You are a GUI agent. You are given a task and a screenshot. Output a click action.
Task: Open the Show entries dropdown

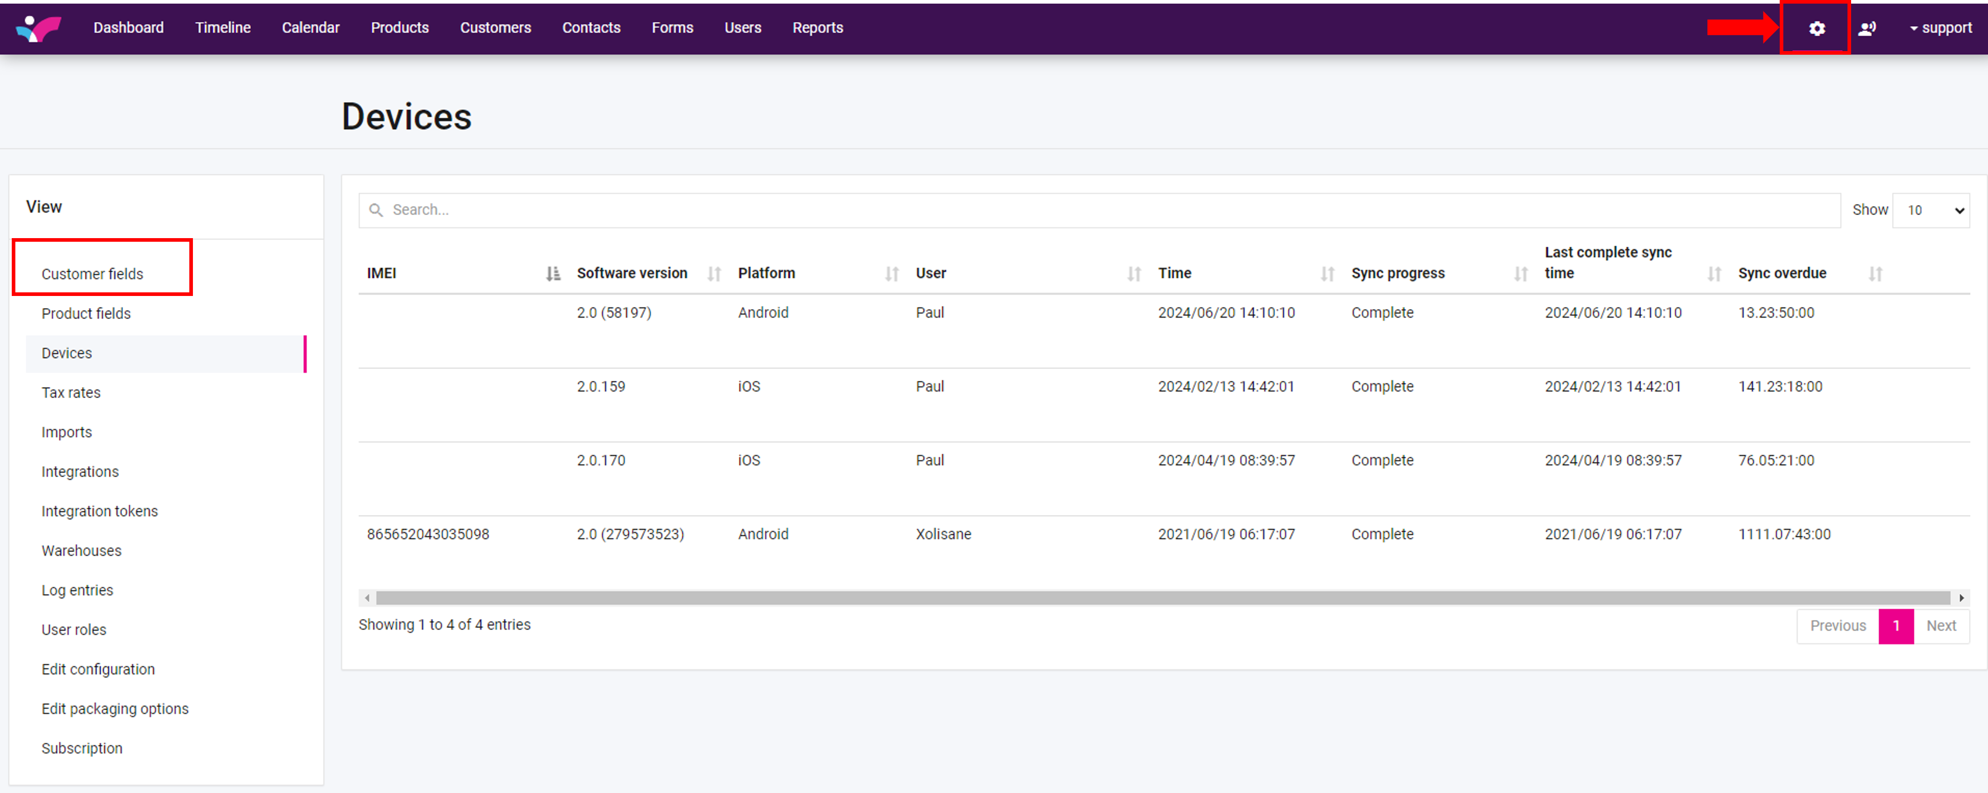(1931, 210)
